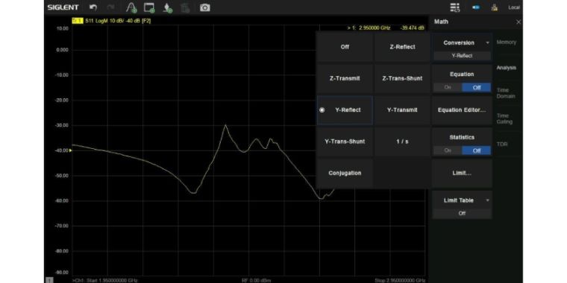Image resolution: width=567 pixels, height=283 pixels.
Task: Switch to the Analysis tab
Action: [507, 68]
